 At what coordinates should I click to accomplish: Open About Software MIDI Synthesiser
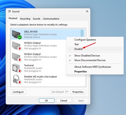[95, 67]
